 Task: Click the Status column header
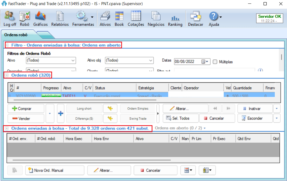tap(115, 88)
